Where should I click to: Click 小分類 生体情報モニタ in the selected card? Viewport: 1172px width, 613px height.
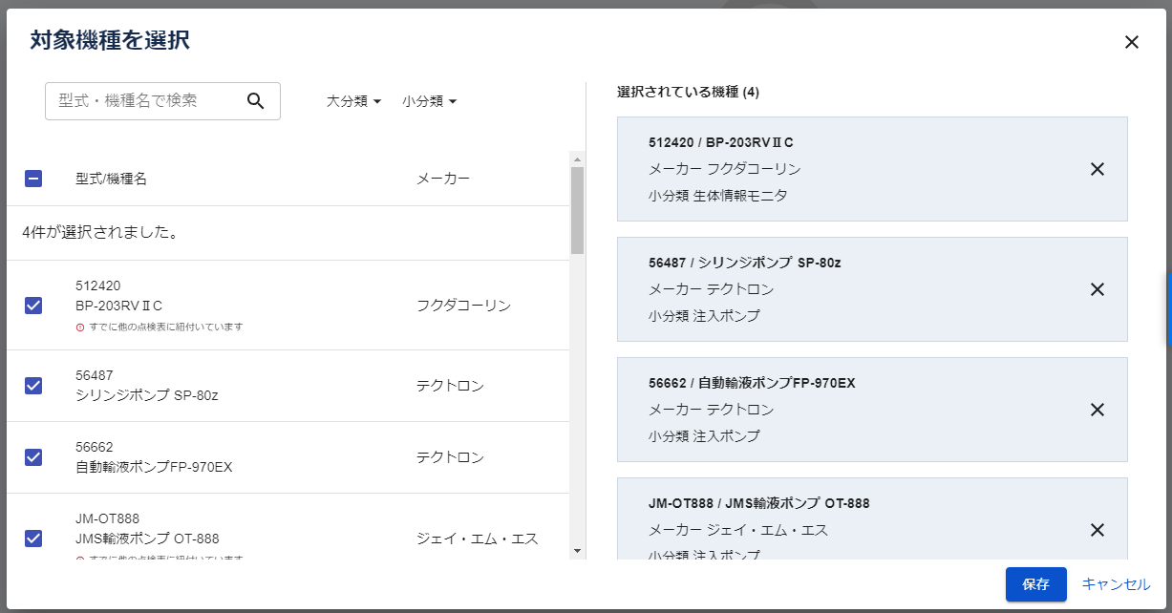718,196
